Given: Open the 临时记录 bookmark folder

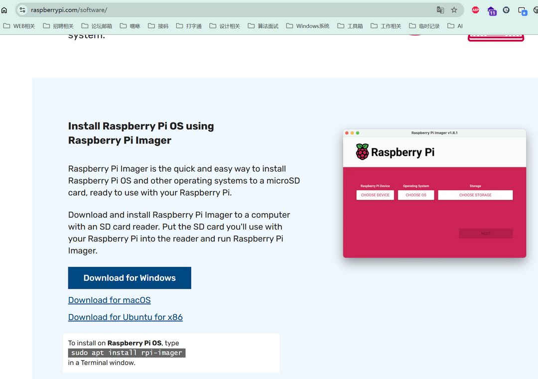Looking at the screenshot, I should point(424,26).
